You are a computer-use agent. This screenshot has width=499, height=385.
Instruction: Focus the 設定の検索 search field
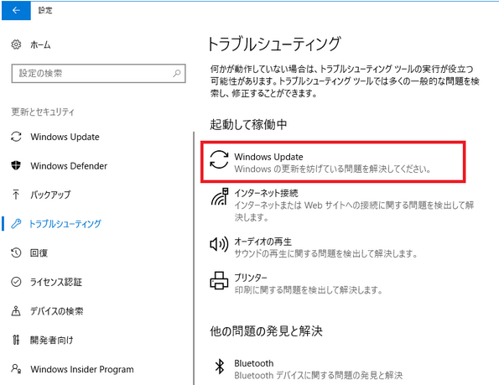pyautogui.click(x=98, y=74)
